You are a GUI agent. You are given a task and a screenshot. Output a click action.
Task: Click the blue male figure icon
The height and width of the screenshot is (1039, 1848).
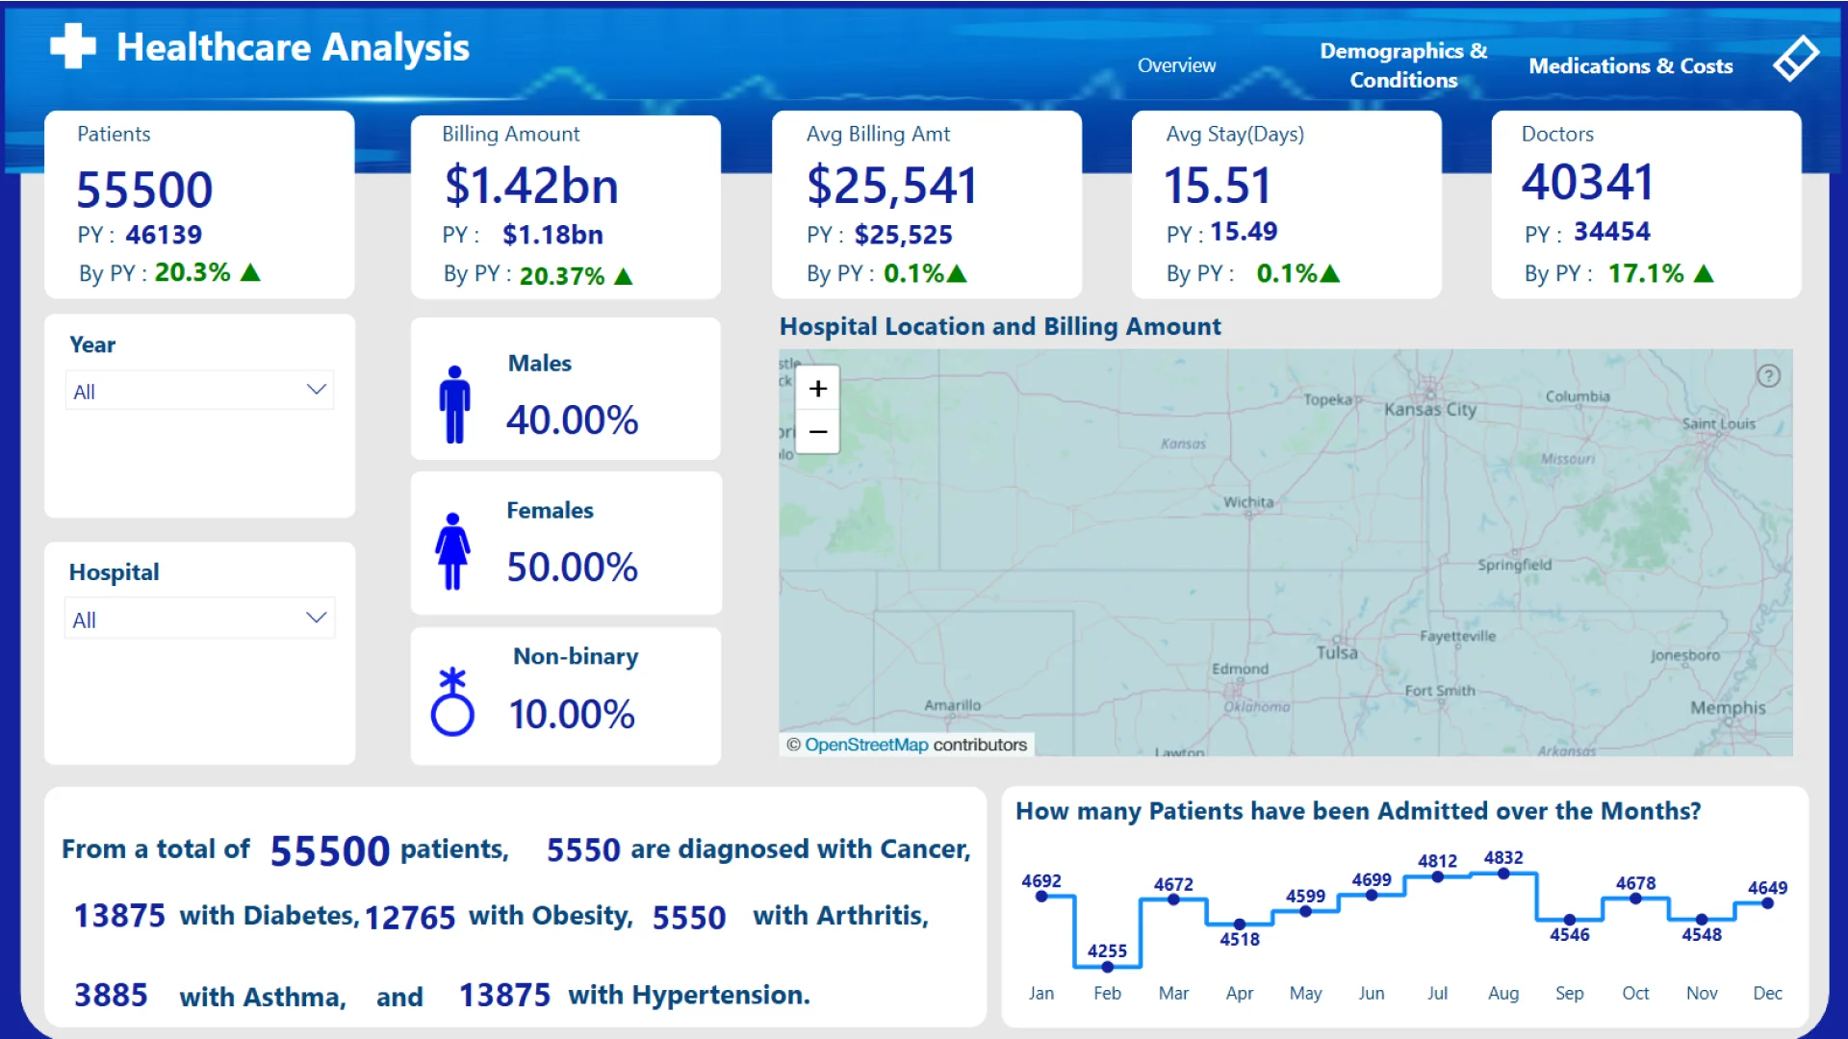(x=454, y=404)
